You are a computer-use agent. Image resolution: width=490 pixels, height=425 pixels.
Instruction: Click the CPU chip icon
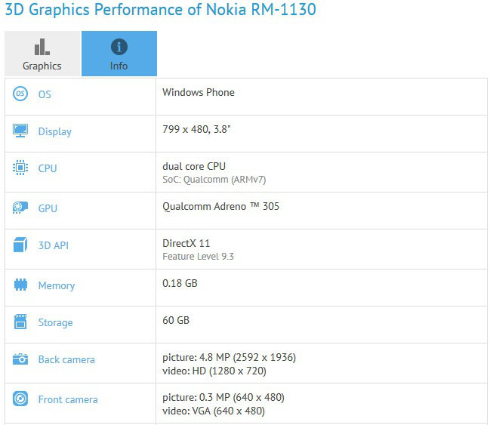[20, 168]
